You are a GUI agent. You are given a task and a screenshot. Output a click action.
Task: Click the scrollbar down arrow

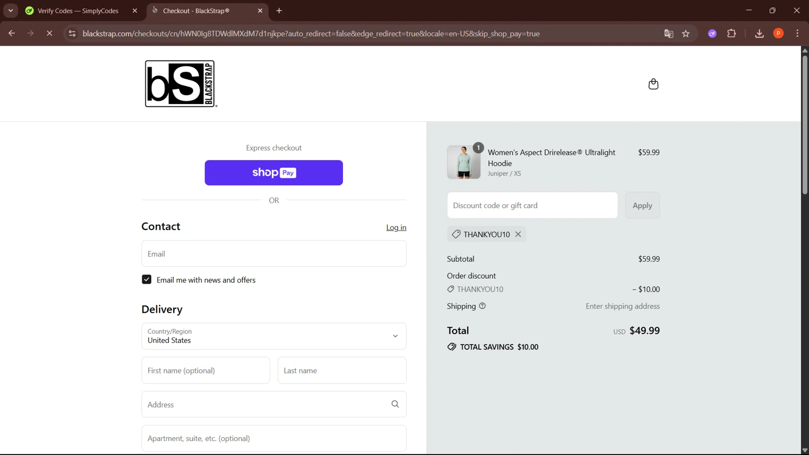[x=805, y=451]
